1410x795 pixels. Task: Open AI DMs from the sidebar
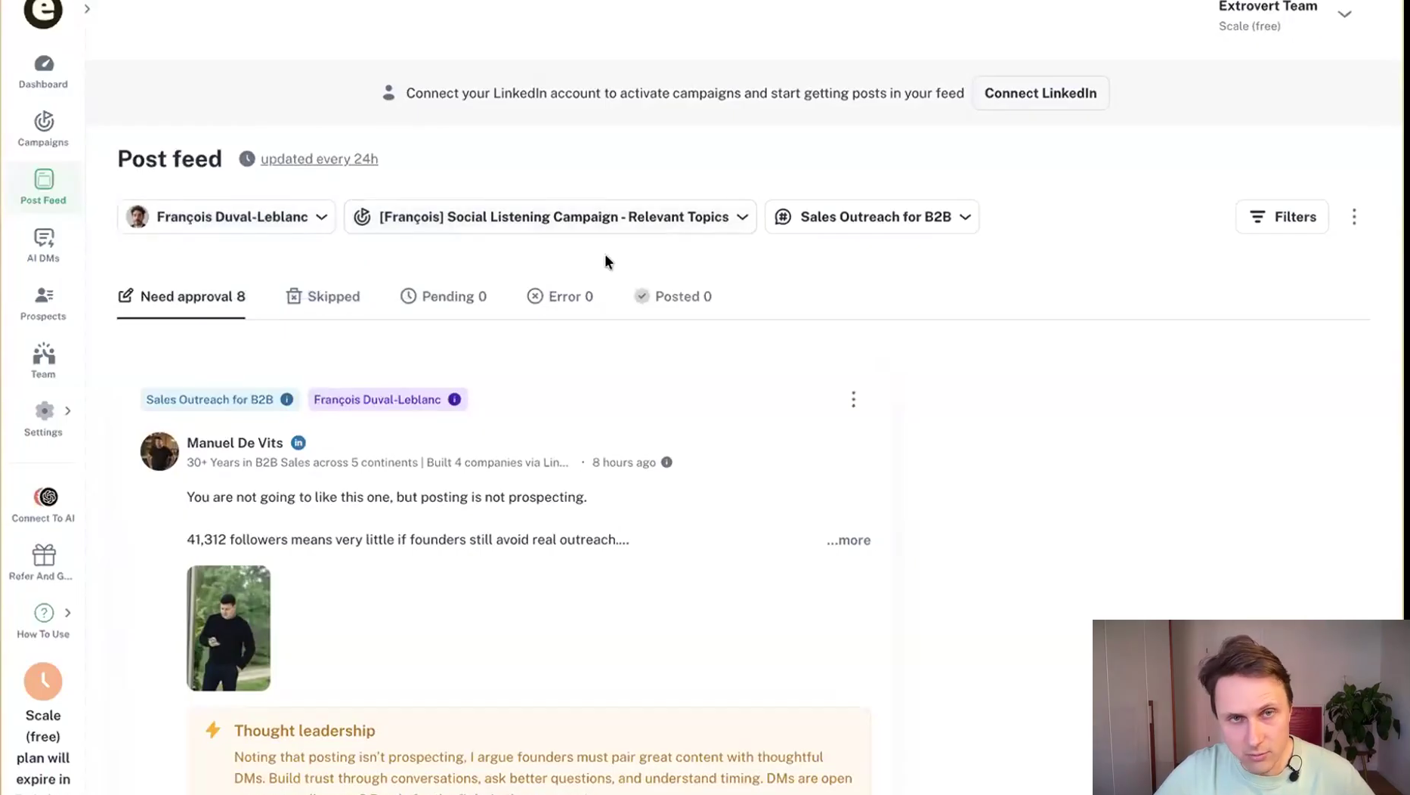[43, 245]
